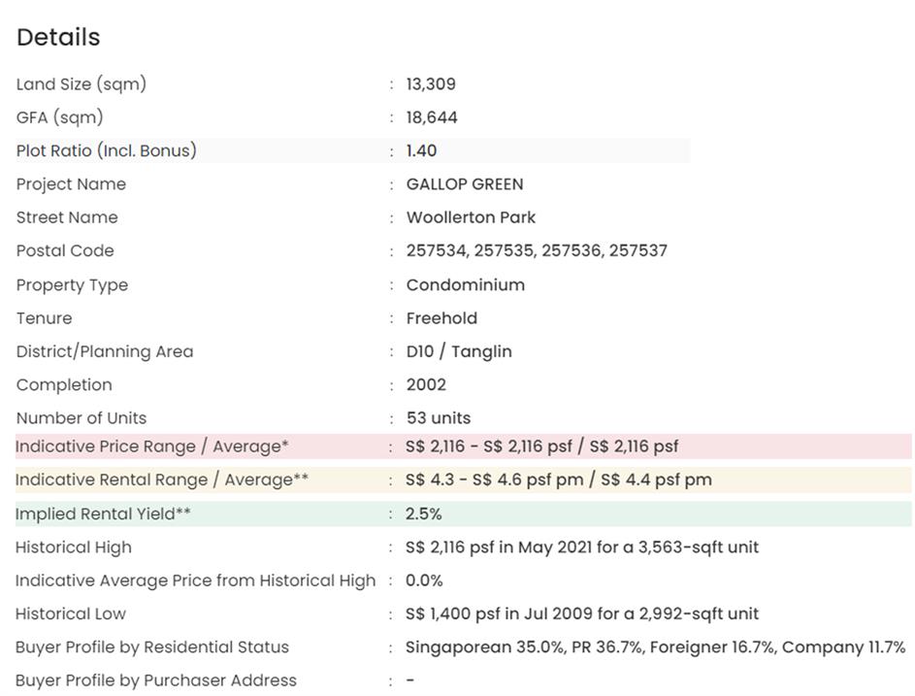Click the Buyer Profile residential status breakdown
Viewport: 915px width, 696px height.
pos(655,647)
